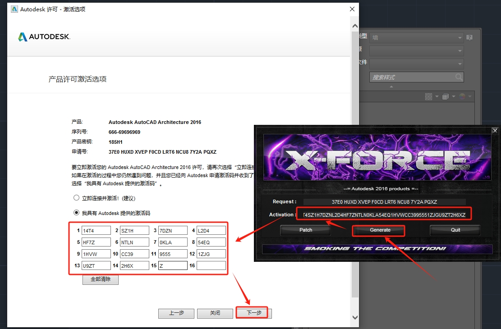Click the Request field in X-Force
Screen dimensions: 501x329
point(384,202)
